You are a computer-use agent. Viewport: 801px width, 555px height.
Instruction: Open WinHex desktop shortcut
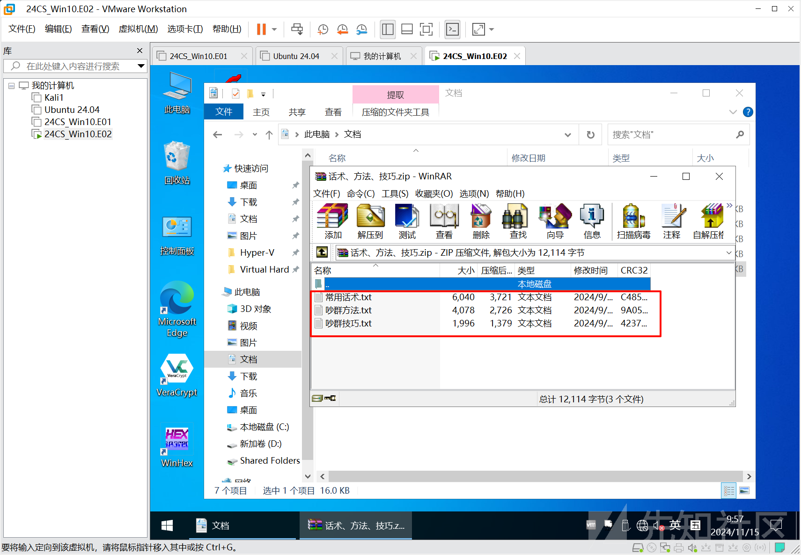[177, 446]
